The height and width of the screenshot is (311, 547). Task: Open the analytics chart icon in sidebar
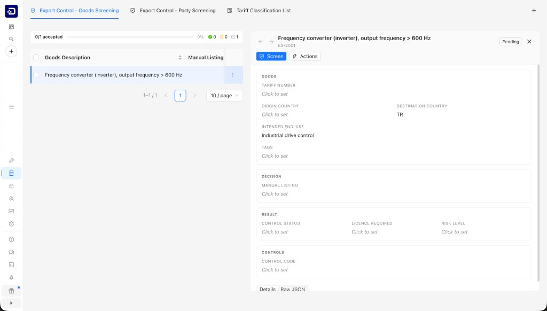click(11, 211)
